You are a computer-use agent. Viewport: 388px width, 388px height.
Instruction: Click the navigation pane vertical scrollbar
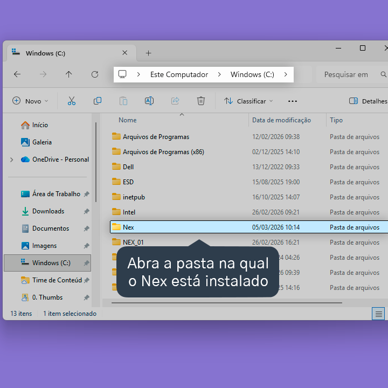96,162
